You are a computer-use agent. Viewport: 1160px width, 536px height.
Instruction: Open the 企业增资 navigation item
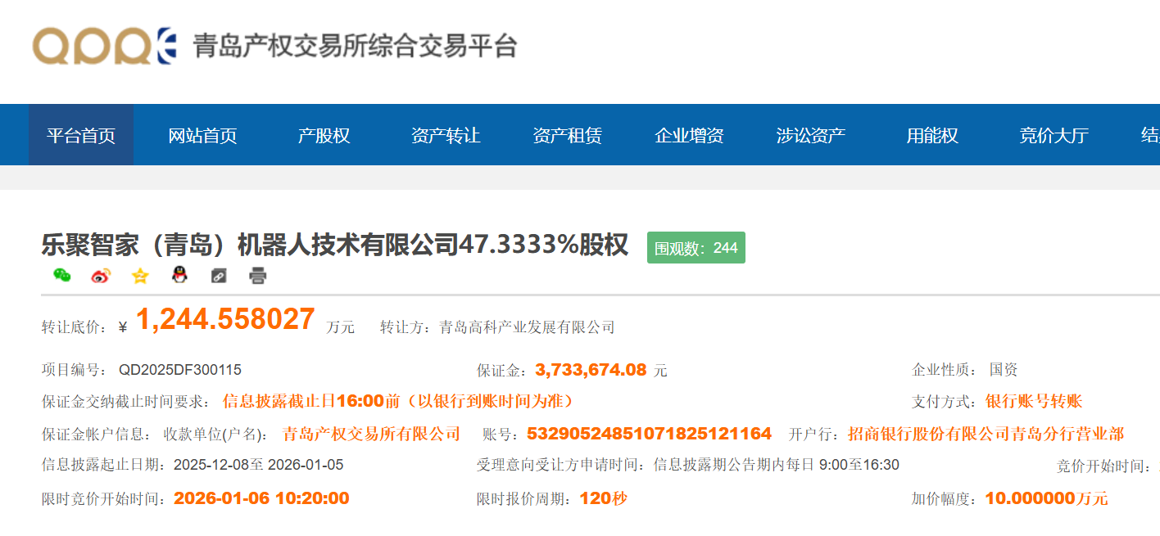[689, 135]
